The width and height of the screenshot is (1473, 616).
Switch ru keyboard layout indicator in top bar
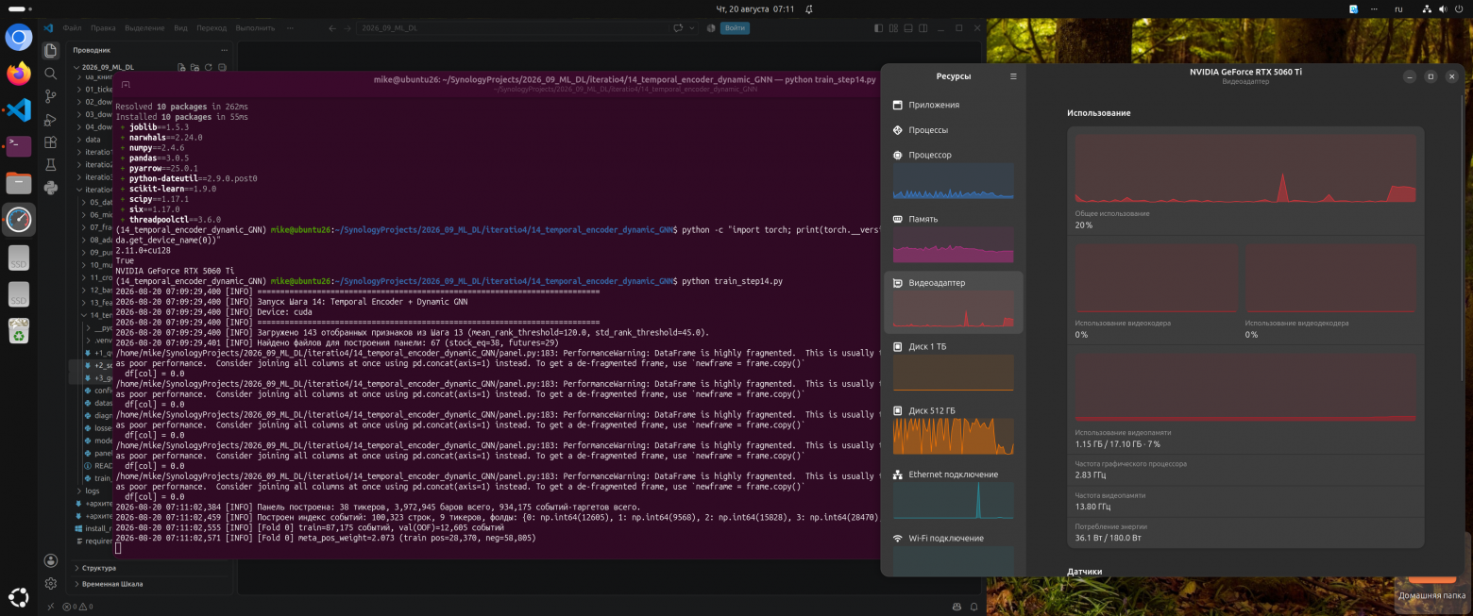coord(1399,8)
